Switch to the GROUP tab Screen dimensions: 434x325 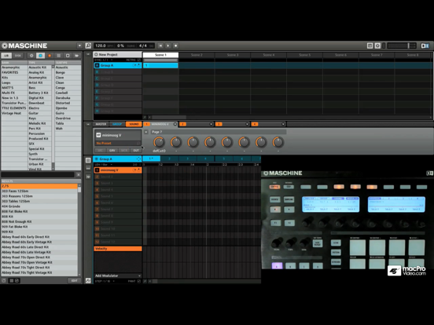click(x=117, y=124)
